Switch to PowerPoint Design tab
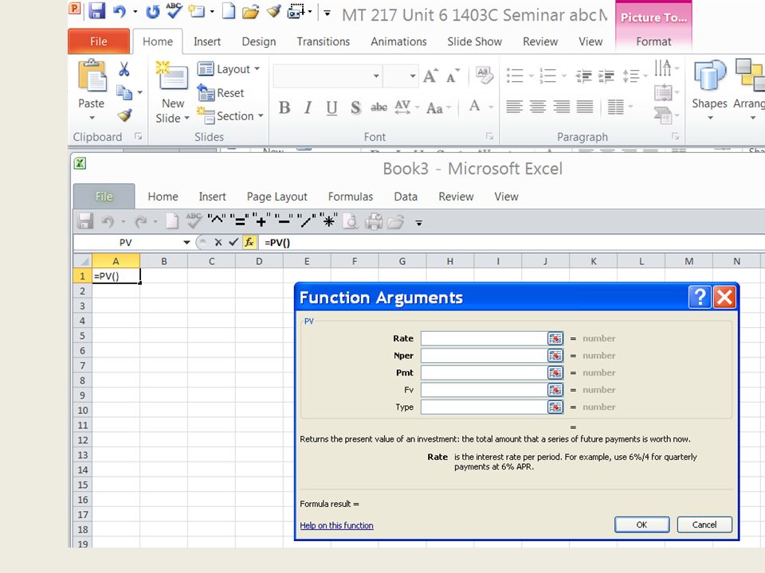This screenshot has width=765, height=573. (x=258, y=42)
